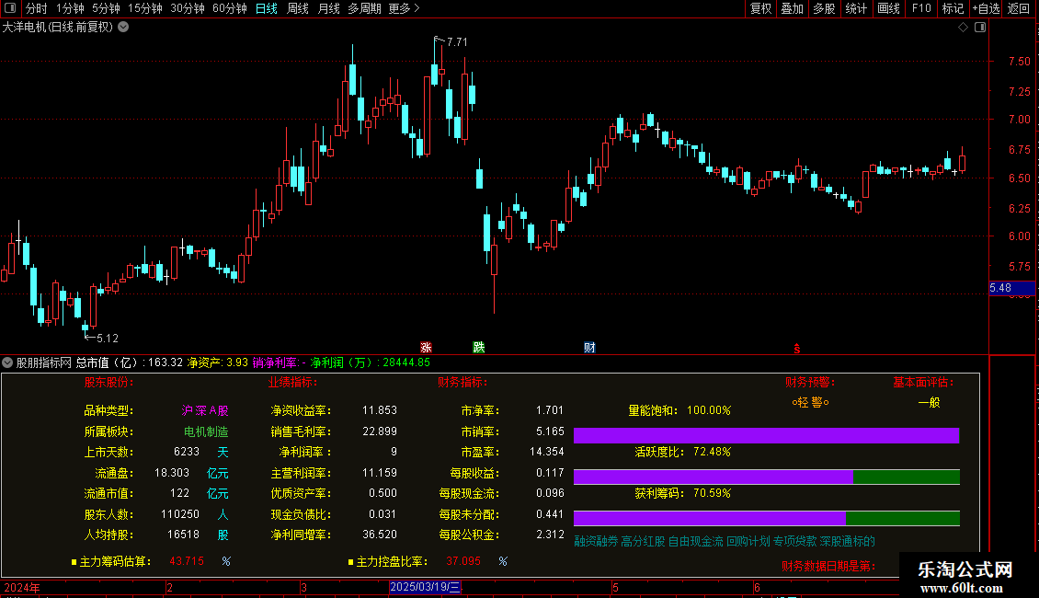Add stock to watchlist via +自选
1039x598 pixels.
point(986,8)
